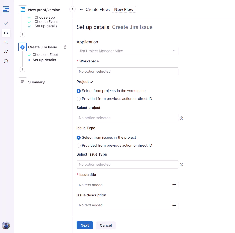This screenshot has height=233, width=235.
Task: Open the people icon in left sidebar
Action: click(x=6, y=42)
